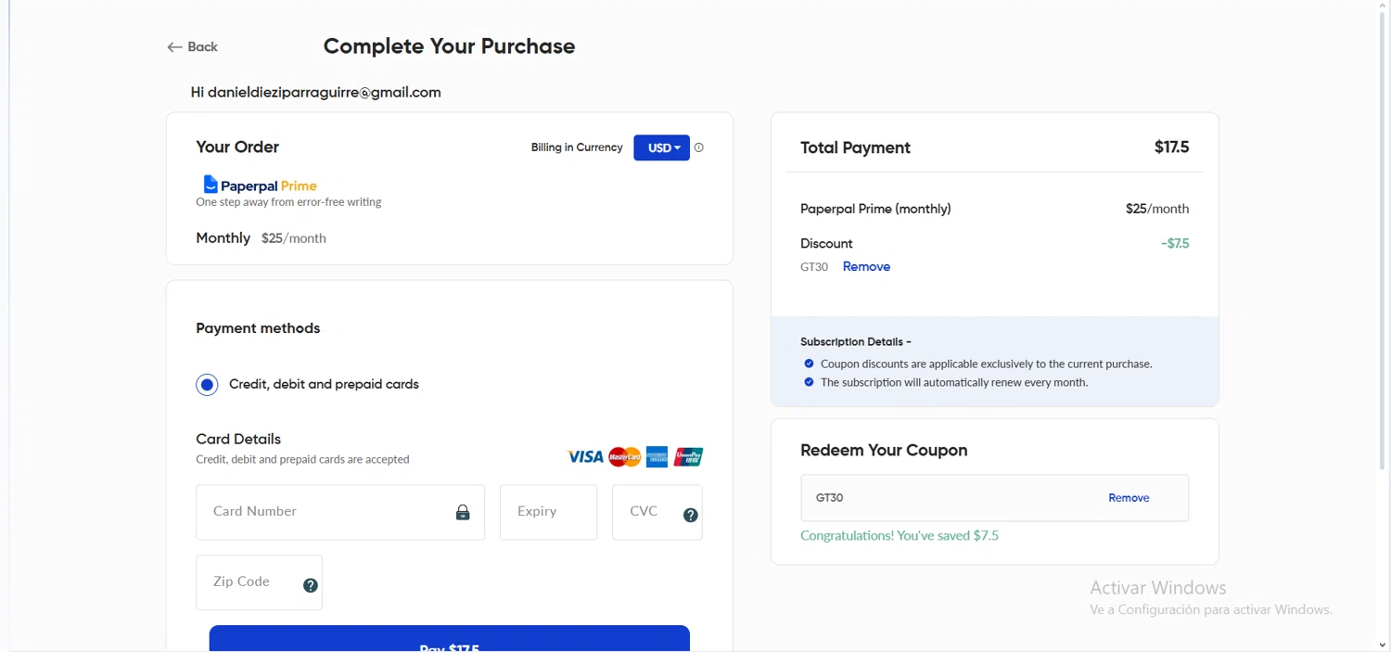Click 'Paperpal Prime (monthly)' line item
The image size is (1391, 652).
click(875, 209)
